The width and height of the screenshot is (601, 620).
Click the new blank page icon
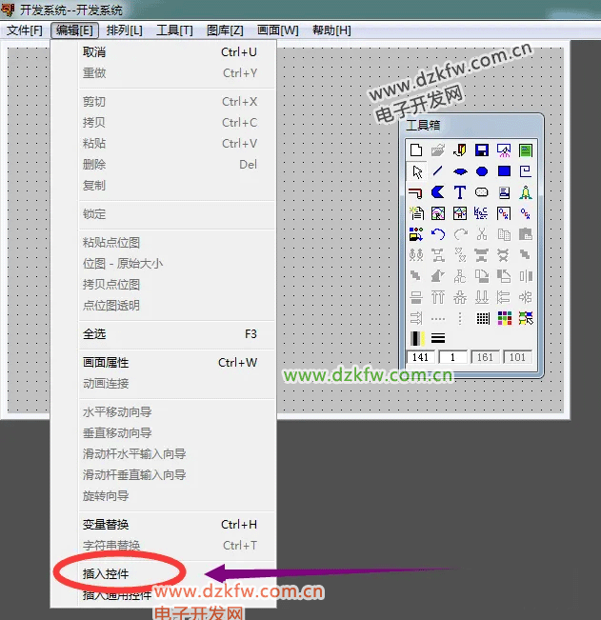(416, 150)
